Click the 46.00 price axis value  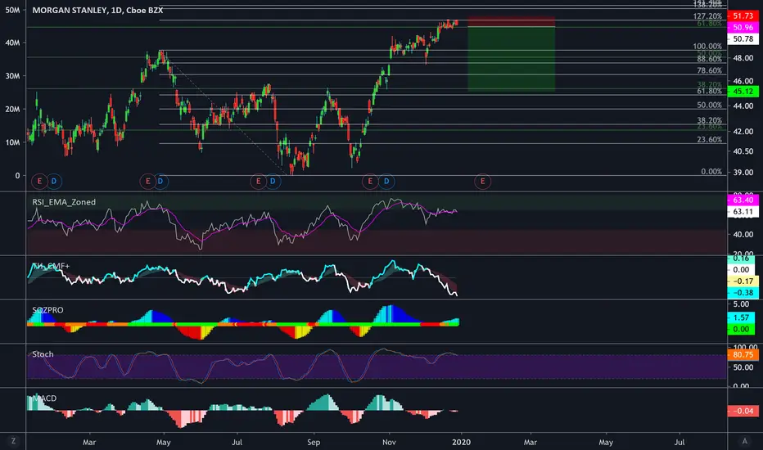pos(743,81)
